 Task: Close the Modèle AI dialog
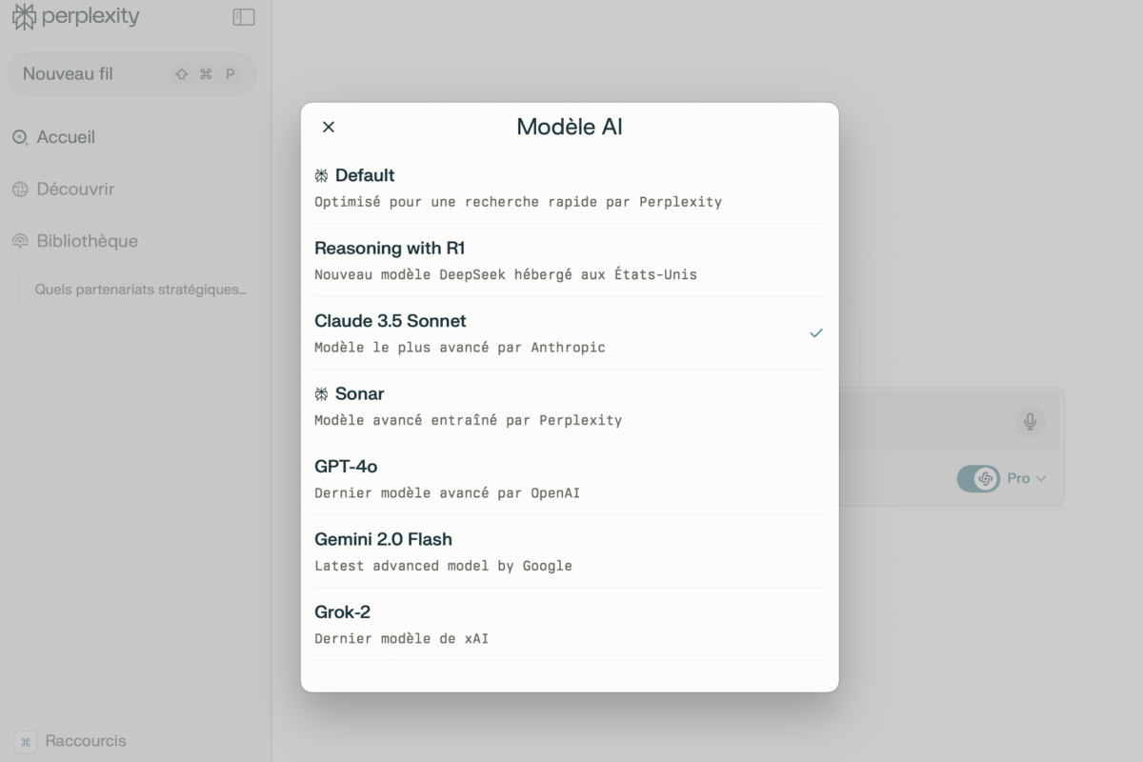(x=329, y=127)
